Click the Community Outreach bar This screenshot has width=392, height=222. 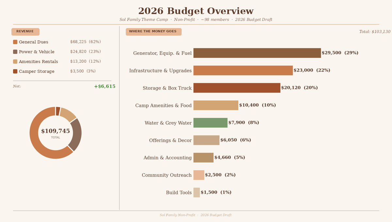tap(199, 175)
